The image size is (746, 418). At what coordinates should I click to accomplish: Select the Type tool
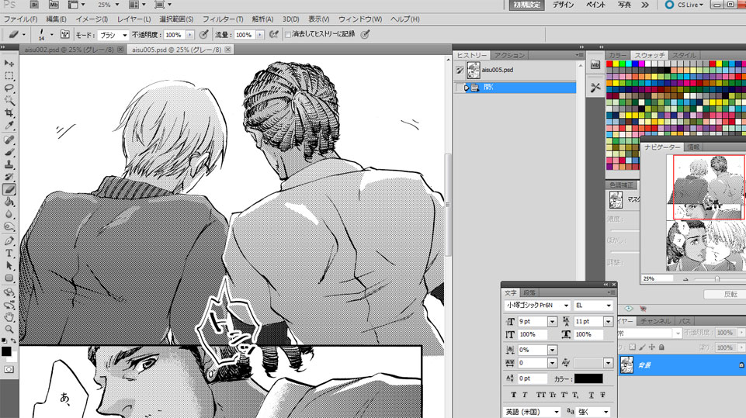(x=9, y=253)
